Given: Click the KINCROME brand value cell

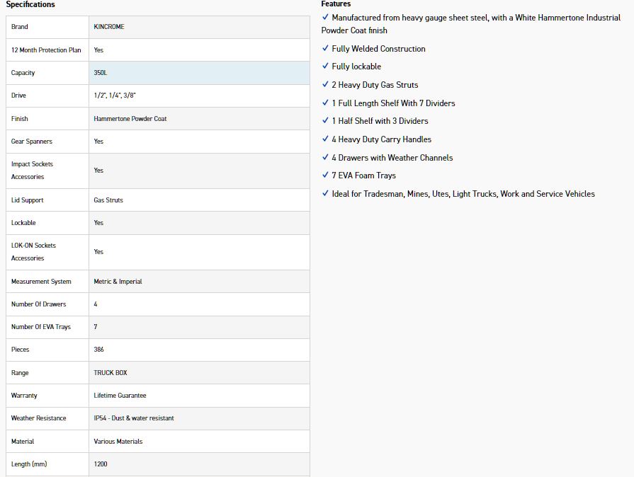Looking at the screenshot, I should (x=109, y=27).
